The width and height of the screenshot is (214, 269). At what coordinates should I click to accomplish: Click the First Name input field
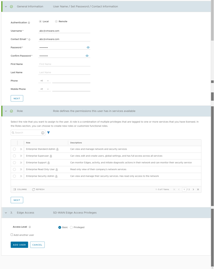[64, 64]
